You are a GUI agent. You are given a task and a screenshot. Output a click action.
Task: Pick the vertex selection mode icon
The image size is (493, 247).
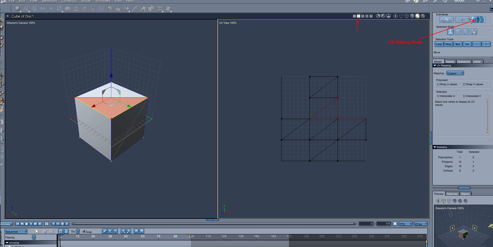[458, 32]
